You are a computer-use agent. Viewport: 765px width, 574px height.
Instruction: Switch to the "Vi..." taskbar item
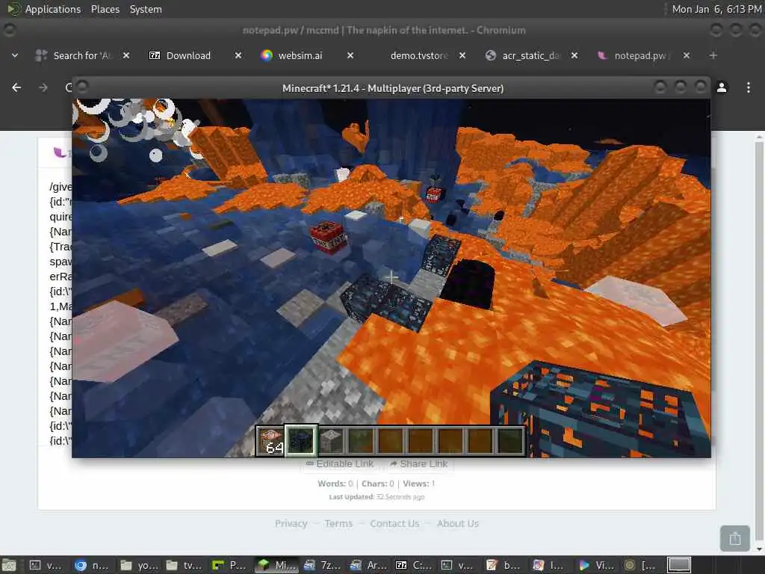[596, 565]
